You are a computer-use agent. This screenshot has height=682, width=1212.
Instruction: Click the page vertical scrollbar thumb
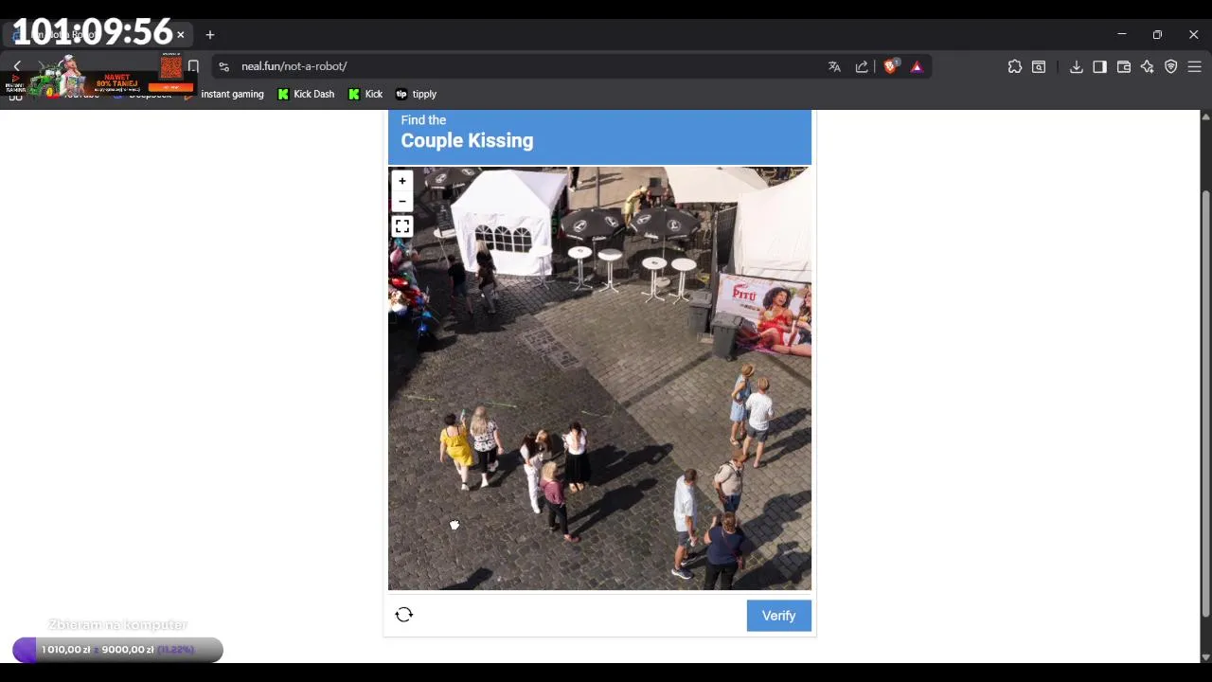click(x=1204, y=405)
